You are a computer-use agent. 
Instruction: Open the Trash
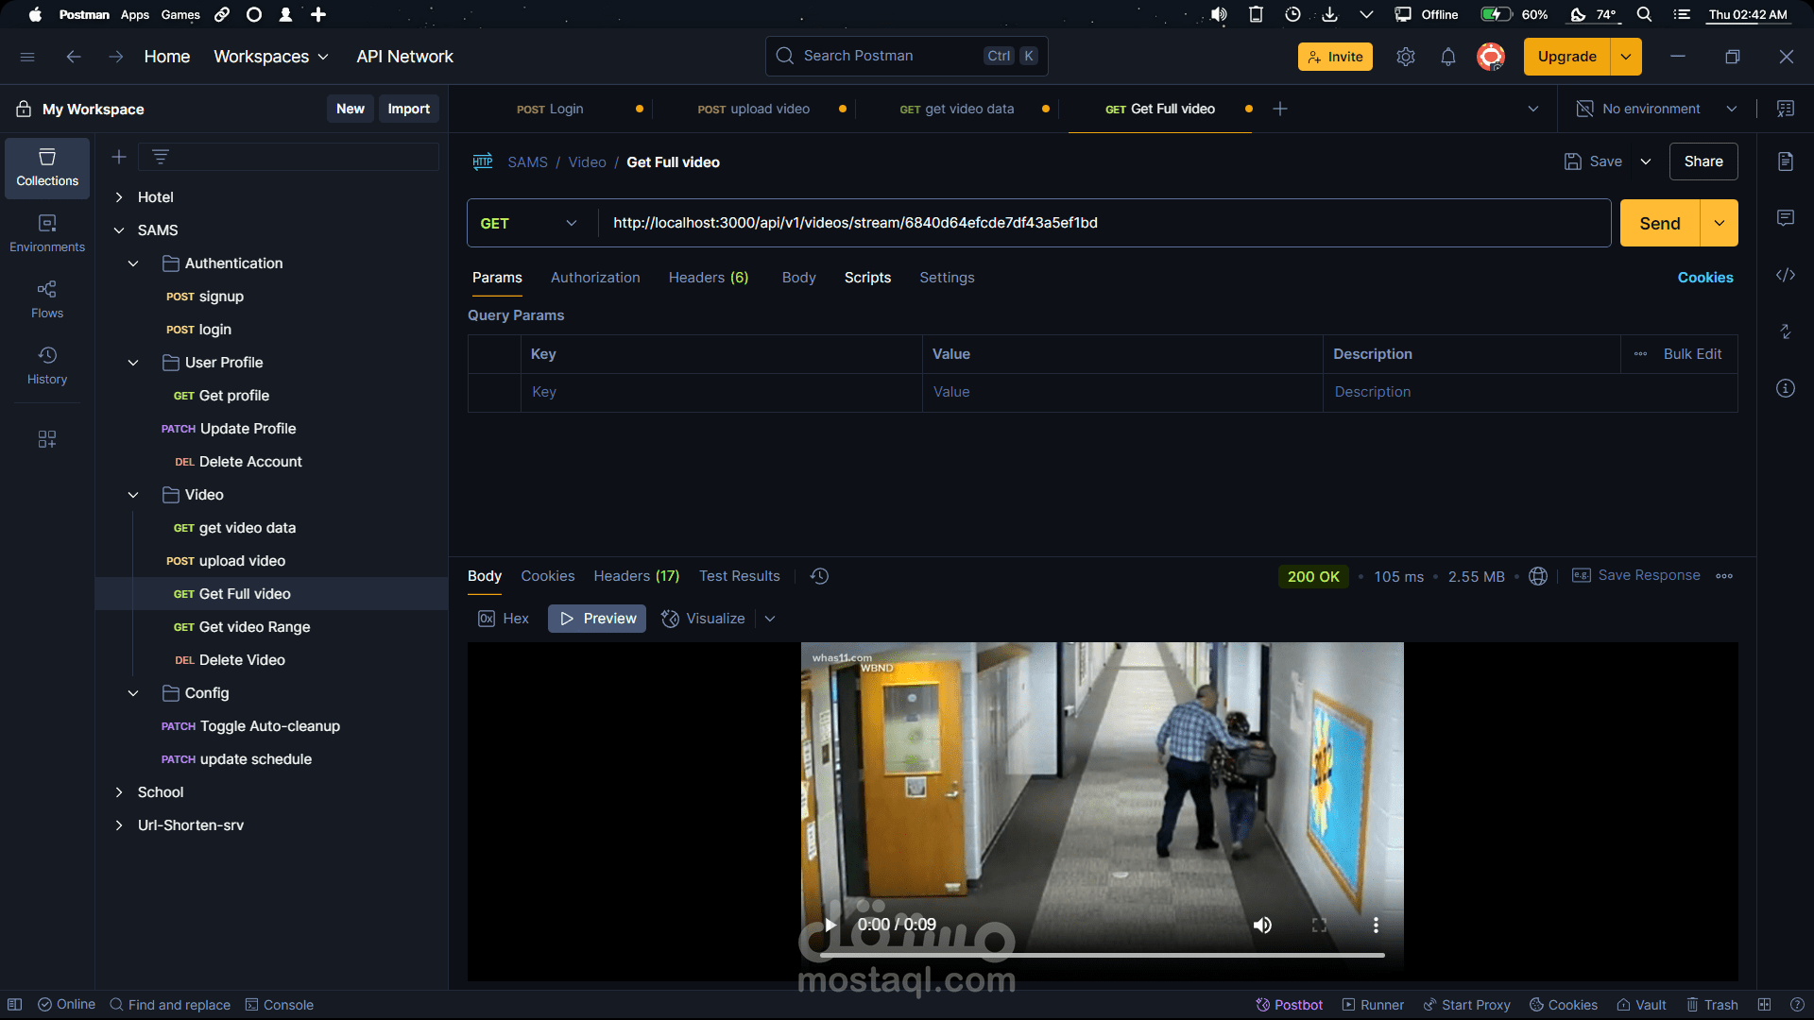[x=1712, y=1005]
